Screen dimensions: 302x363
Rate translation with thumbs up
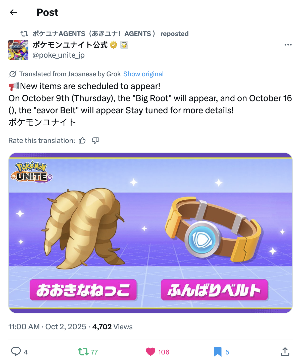tap(82, 140)
